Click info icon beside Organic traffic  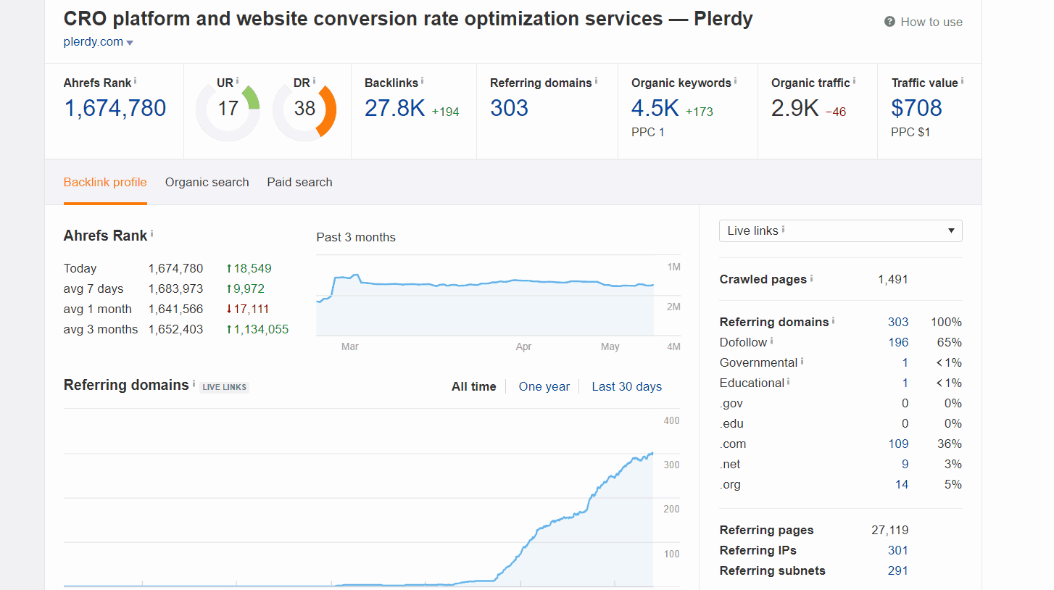coord(854,80)
